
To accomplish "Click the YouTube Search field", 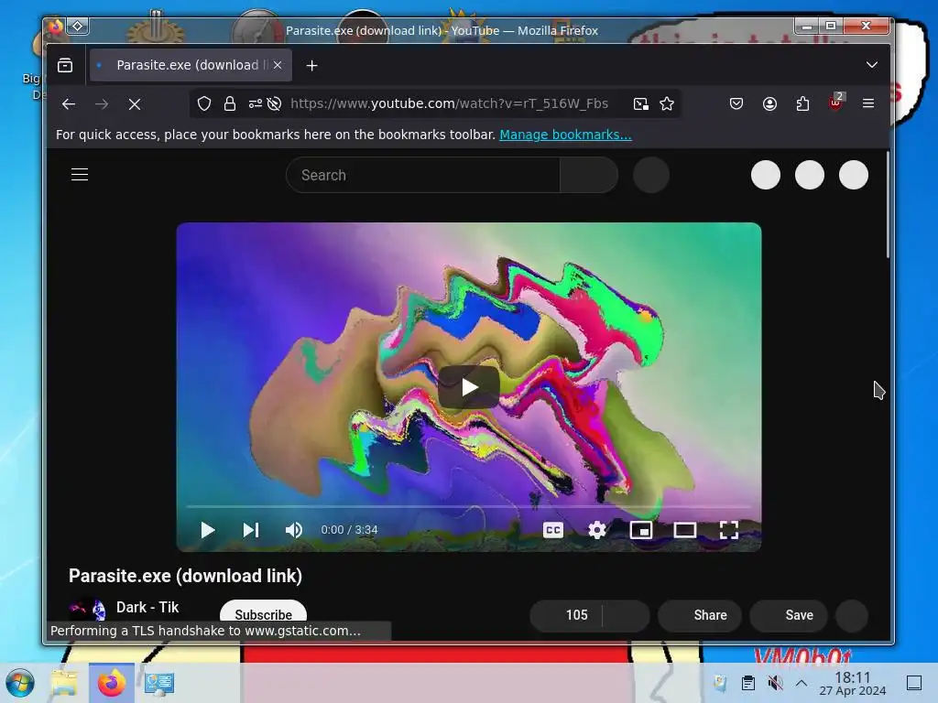I will 423,175.
